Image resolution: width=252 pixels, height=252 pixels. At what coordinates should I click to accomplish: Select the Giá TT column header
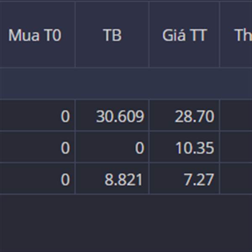tap(184, 36)
